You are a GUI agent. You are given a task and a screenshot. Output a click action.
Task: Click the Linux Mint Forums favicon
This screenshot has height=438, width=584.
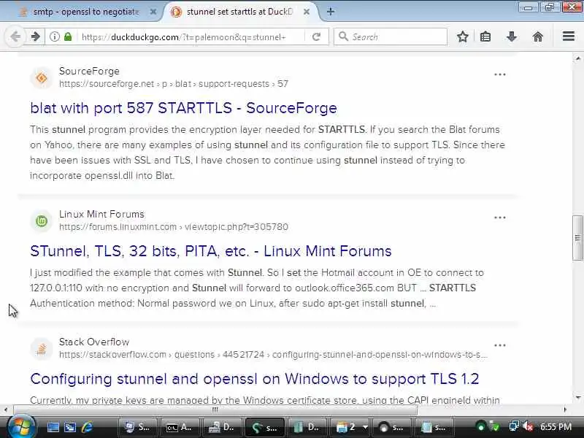42,221
